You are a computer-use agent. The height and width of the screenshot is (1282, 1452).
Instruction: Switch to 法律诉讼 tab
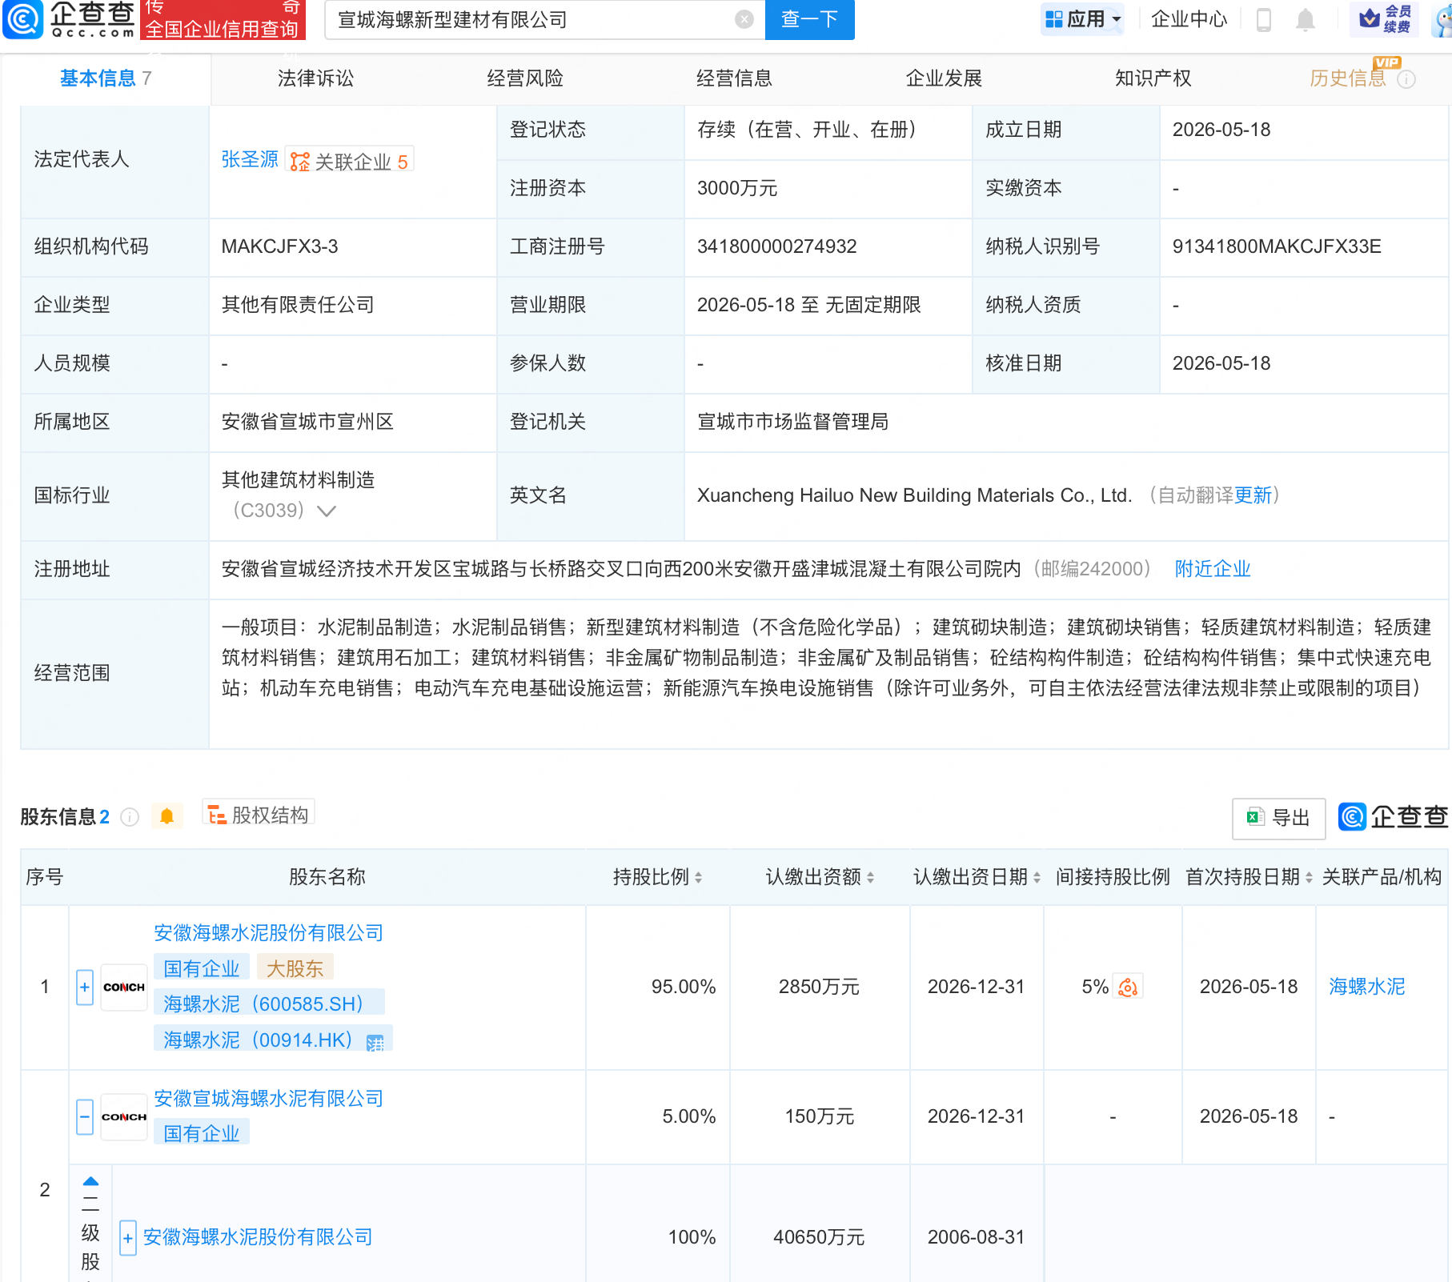click(315, 78)
